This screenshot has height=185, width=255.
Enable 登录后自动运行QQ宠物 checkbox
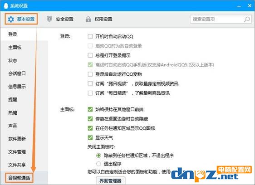coord(90,74)
